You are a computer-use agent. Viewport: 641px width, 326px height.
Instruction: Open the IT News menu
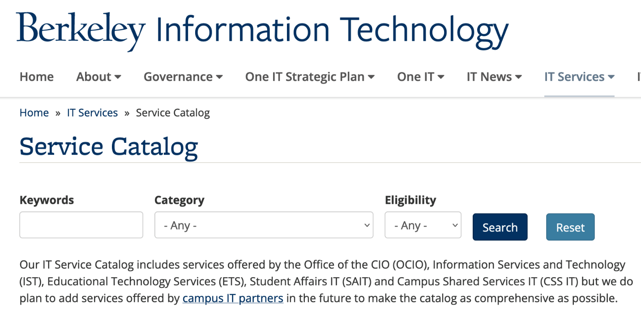pos(494,77)
